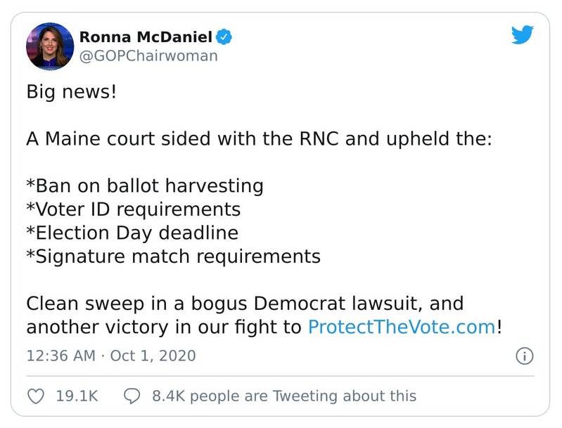Click Ronna McDaniel's profile avatar photo
The height and width of the screenshot is (428, 562).
[x=50, y=46]
